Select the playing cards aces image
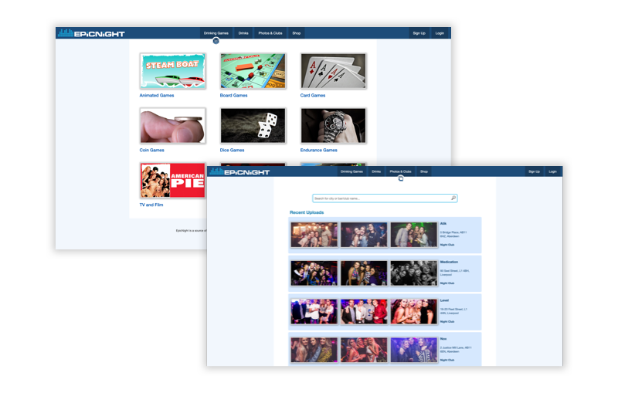 tap(333, 71)
